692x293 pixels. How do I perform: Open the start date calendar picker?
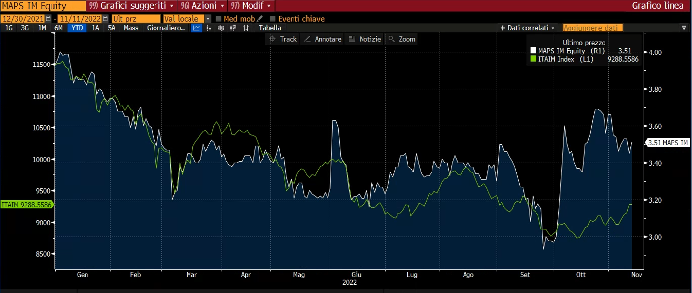[x=48, y=19]
